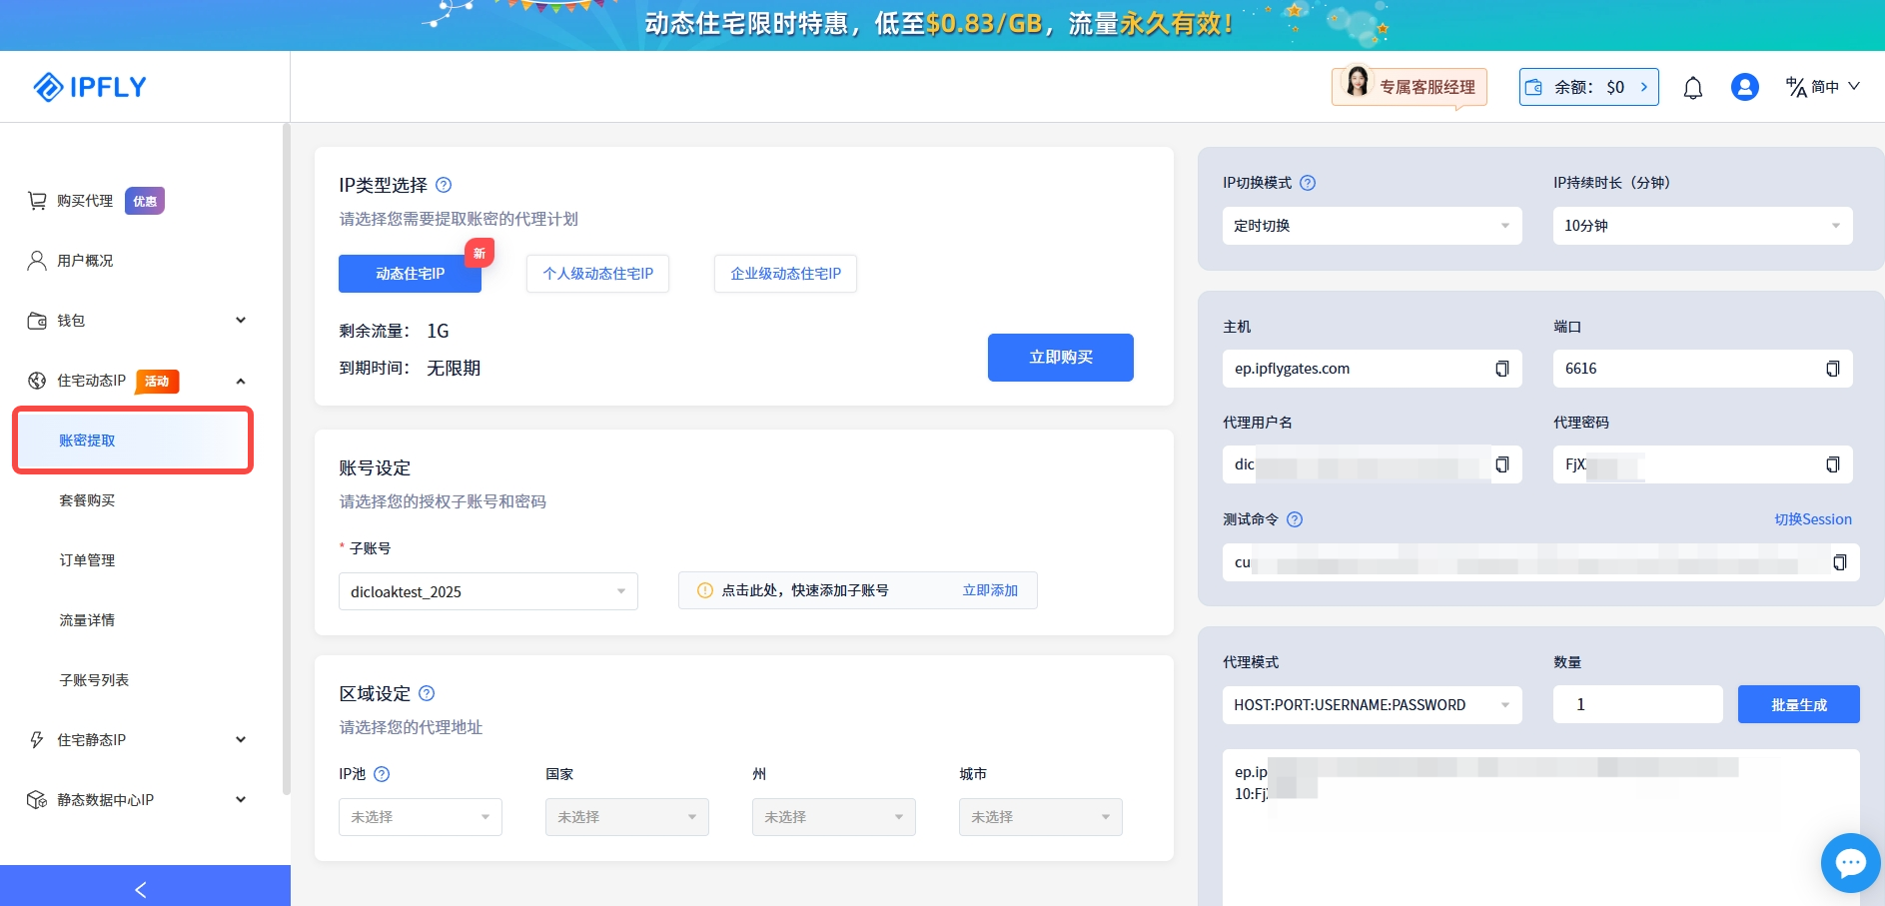Click the 批量生成 button

click(1798, 704)
